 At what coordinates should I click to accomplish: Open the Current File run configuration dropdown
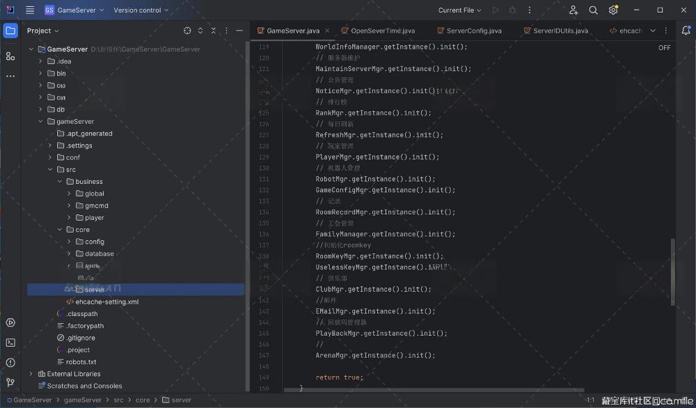pos(460,10)
